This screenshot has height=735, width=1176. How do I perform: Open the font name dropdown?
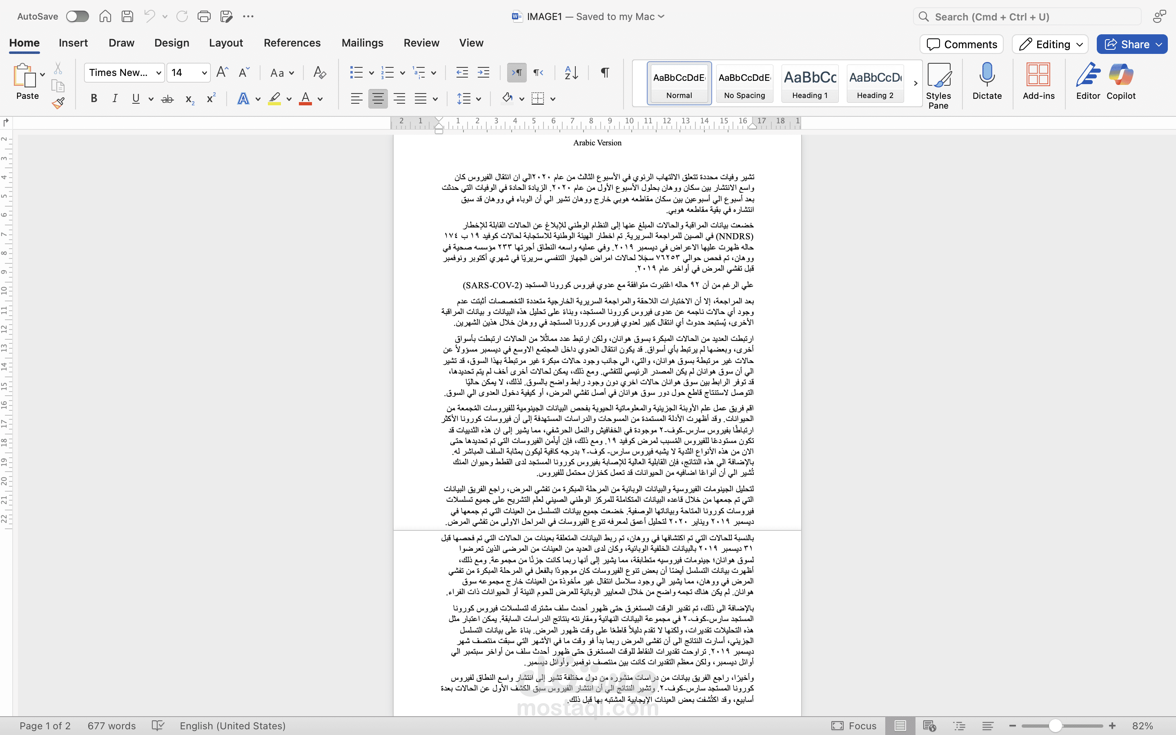pyautogui.click(x=158, y=73)
